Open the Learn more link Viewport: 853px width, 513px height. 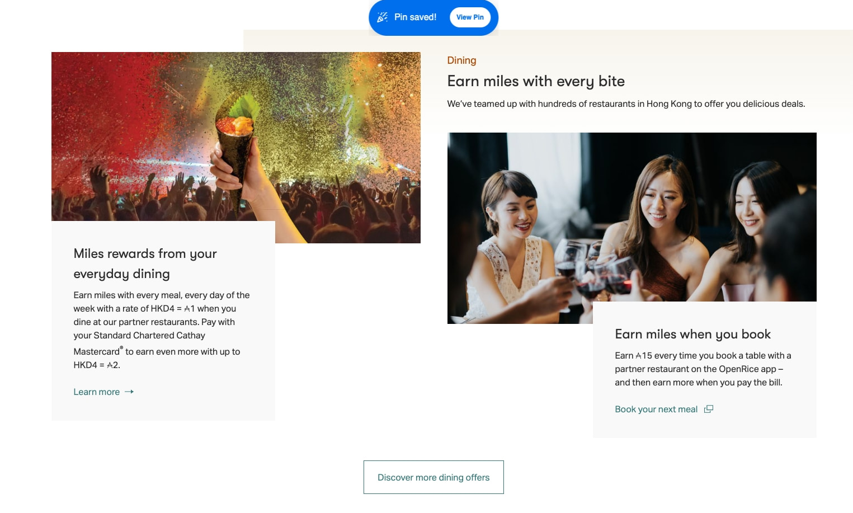pos(103,392)
